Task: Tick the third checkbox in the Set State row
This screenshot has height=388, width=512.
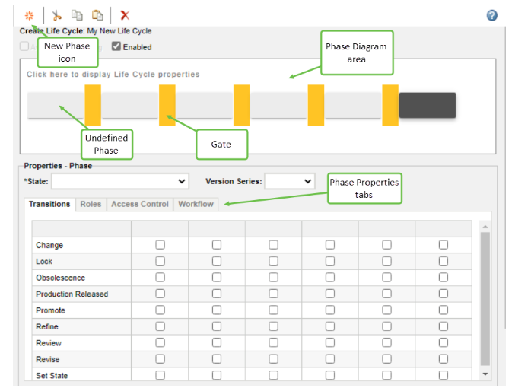Action: (274, 375)
